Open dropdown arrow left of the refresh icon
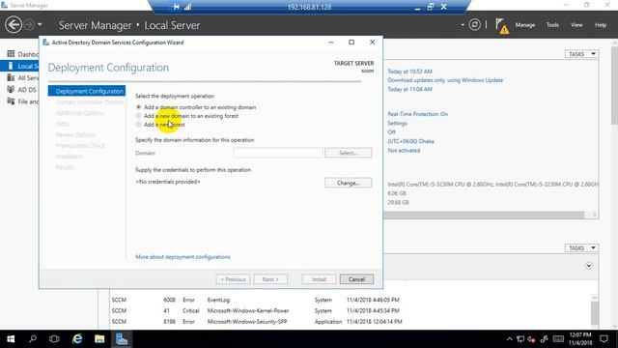The height and width of the screenshot is (348, 618). pos(463,25)
